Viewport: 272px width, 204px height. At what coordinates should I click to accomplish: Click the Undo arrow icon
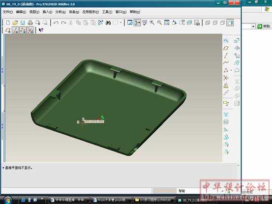click(x=56, y=23)
